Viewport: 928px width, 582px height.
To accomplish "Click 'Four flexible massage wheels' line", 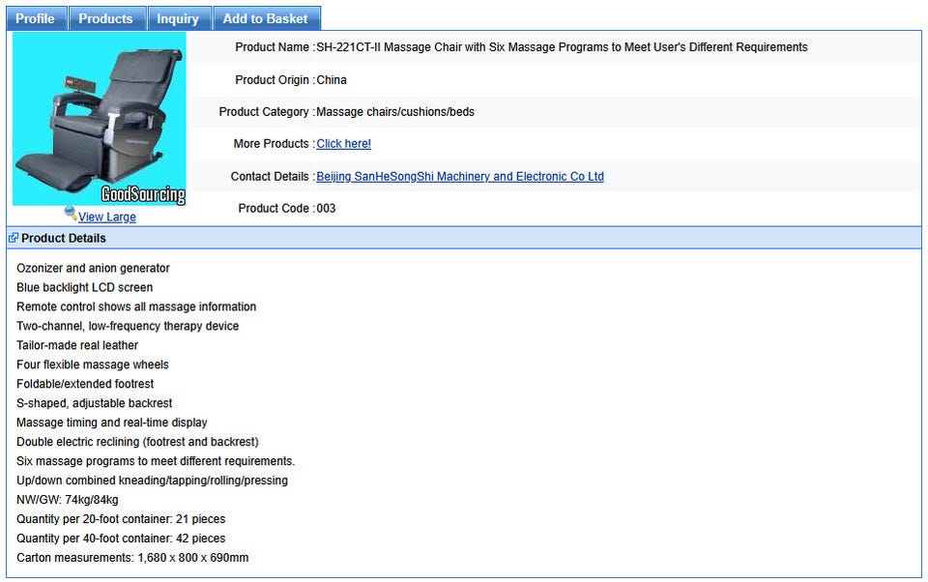I will (x=93, y=364).
